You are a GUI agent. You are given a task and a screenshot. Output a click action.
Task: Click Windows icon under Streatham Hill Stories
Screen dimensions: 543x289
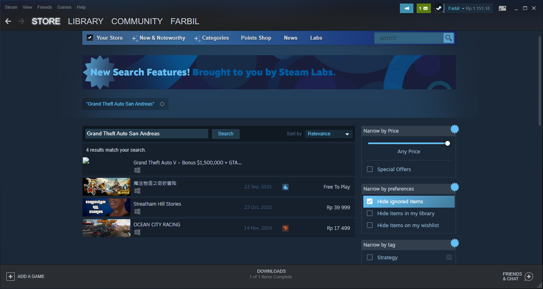137,211
